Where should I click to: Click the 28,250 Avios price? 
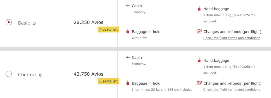click(x=88, y=22)
